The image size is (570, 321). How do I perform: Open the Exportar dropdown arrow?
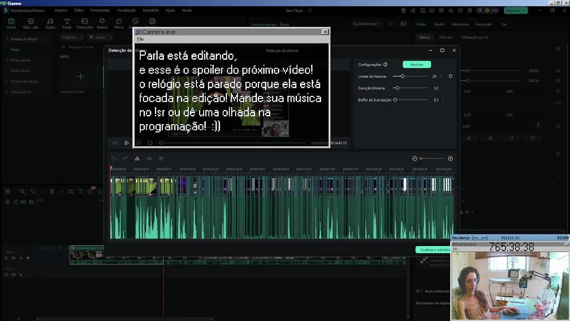(525, 10)
